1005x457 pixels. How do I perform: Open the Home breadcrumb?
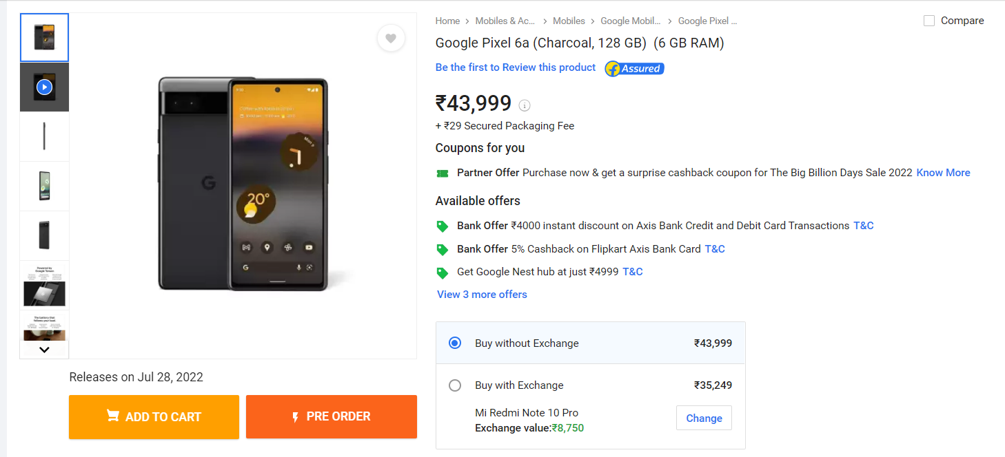[447, 21]
